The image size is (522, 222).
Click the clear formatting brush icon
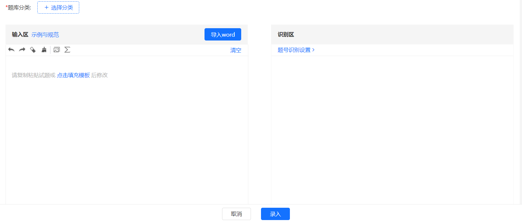tap(44, 50)
